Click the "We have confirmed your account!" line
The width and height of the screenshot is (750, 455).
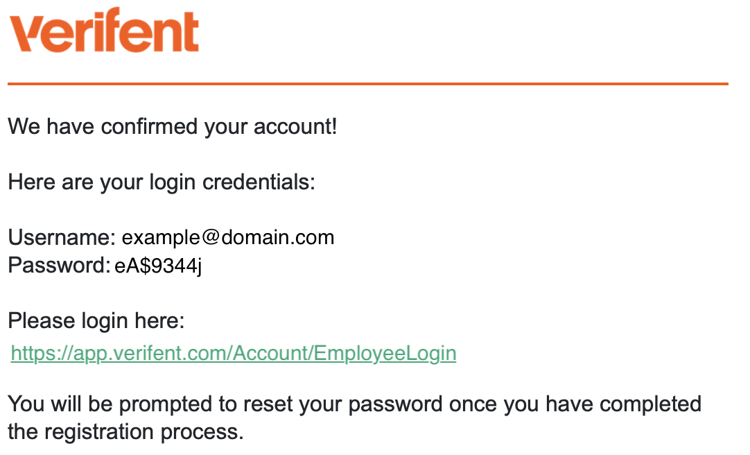click(x=172, y=127)
